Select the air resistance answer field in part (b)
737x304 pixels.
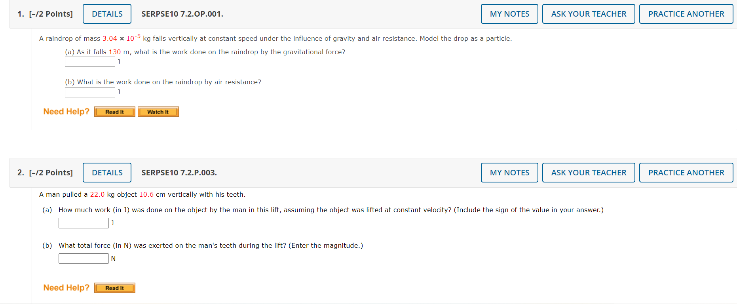(90, 92)
